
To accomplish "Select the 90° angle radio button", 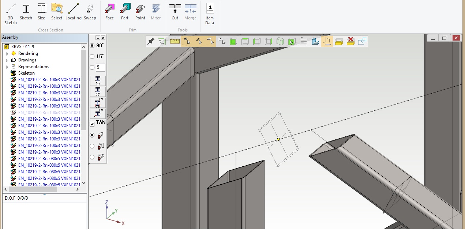I will tap(92, 46).
